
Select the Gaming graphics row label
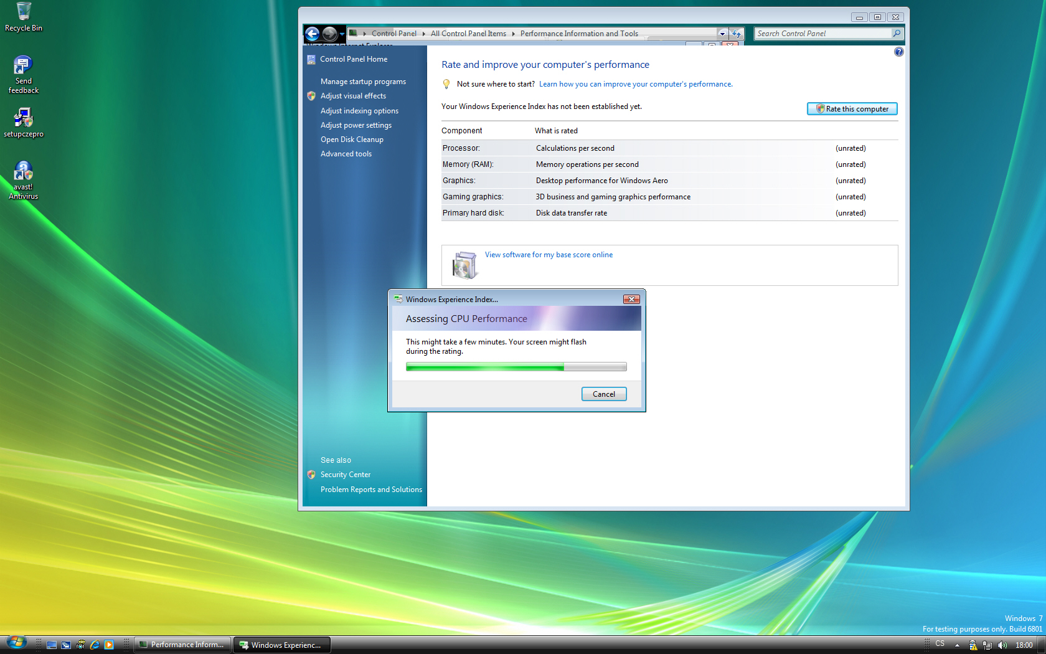[473, 197]
